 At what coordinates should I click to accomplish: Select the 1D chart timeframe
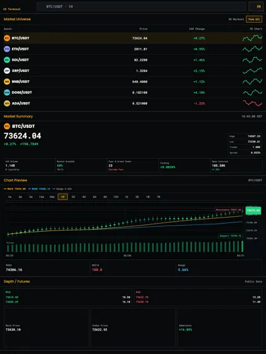tap(126, 197)
